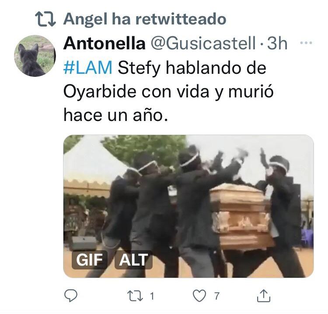The image size is (328, 314).
Task: Open the @Gusicastell handle
Action: point(203,44)
